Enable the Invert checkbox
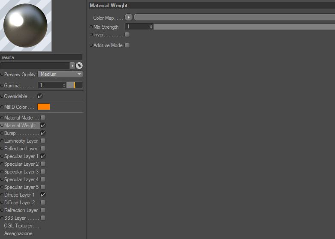335x239 pixels. click(x=127, y=34)
